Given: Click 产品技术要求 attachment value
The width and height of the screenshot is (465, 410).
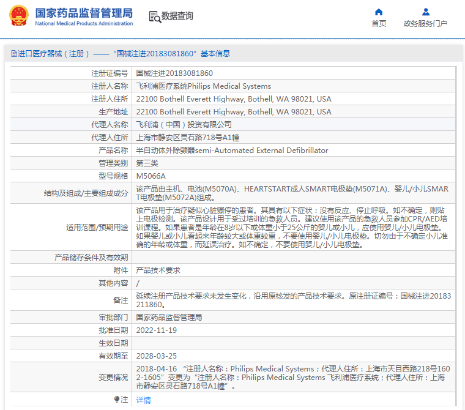Looking at the screenshot, I should [x=158, y=270].
